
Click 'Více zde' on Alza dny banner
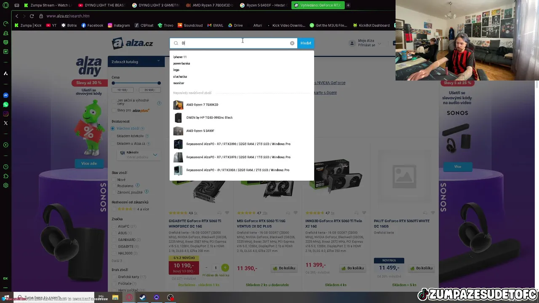tap(89, 163)
